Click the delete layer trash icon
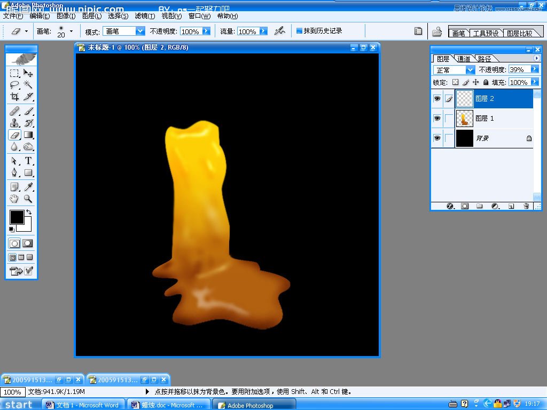The image size is (547, 410). [x=526, y=206]
